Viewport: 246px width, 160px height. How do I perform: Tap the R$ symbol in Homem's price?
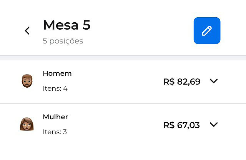pyautogui.click(x=169, y=82)
